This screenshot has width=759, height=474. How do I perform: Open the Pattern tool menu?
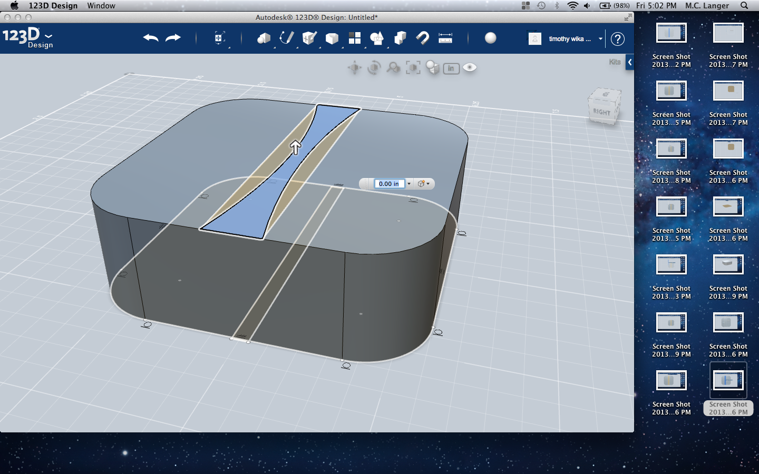coord(355,38)
